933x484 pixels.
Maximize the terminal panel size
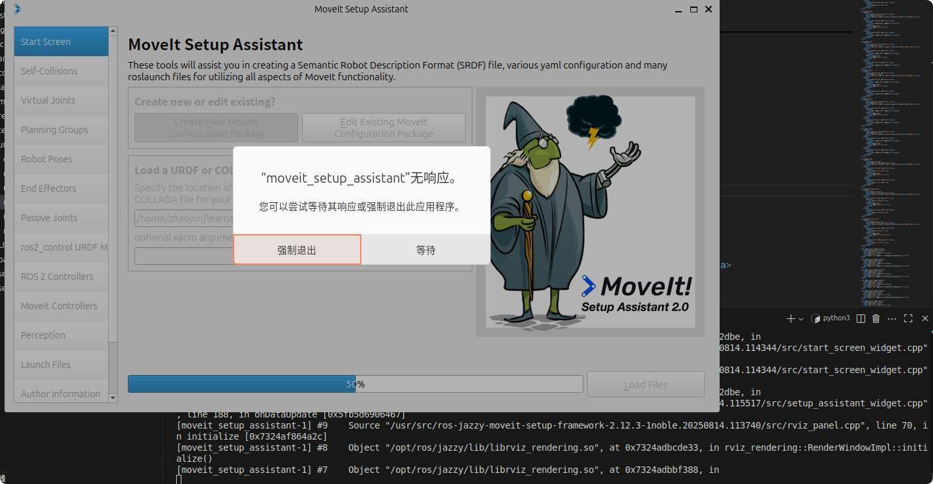(x=908, y=318)
